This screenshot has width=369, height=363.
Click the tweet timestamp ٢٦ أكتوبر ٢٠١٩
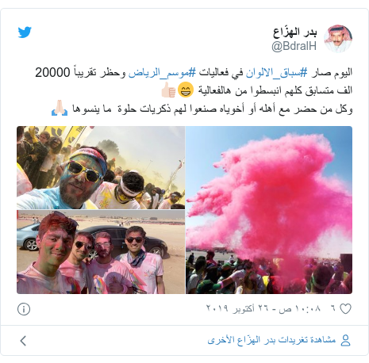point(263,308)
